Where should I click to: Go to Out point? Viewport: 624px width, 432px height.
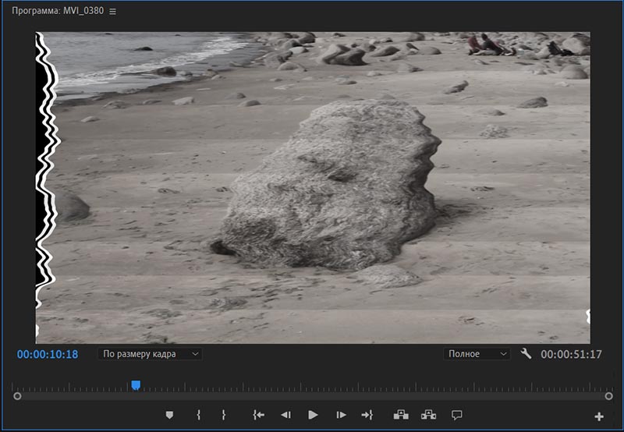coord(367,415)
